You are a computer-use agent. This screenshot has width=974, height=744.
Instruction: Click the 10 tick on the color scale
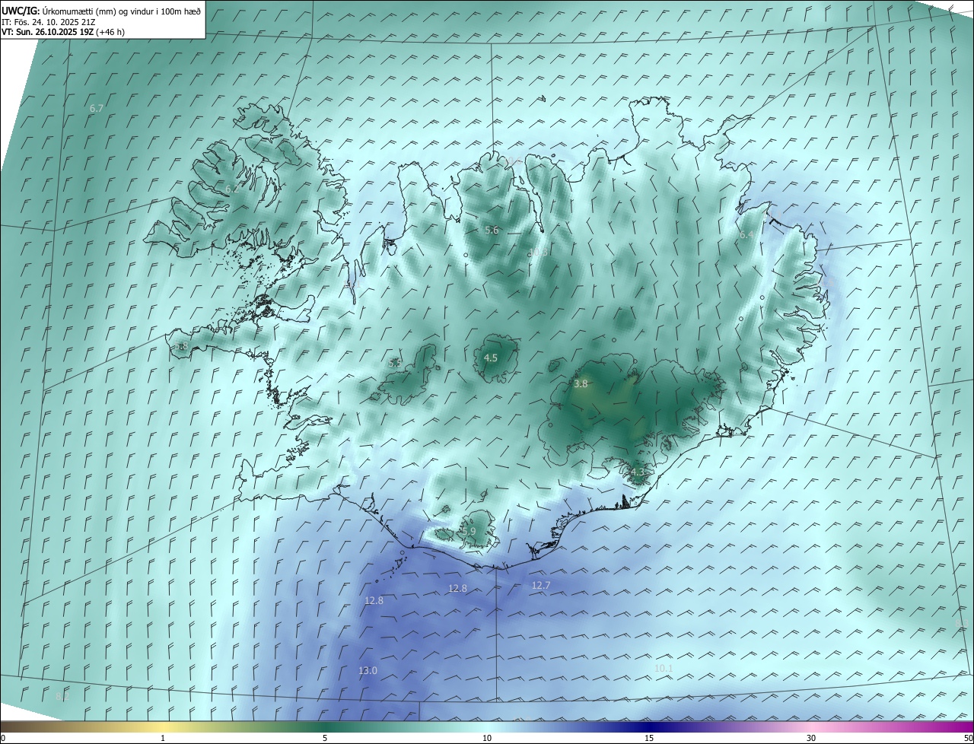pyautogui.click(x=487, y=738)
